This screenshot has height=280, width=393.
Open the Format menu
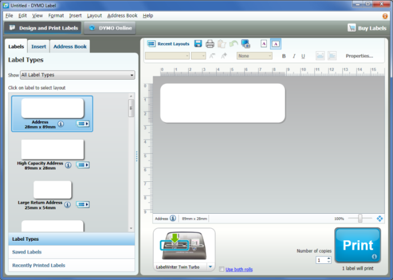click(x=56, y=16)
